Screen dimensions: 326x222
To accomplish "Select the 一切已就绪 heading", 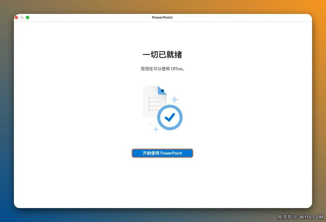I will tap(162, 55).
